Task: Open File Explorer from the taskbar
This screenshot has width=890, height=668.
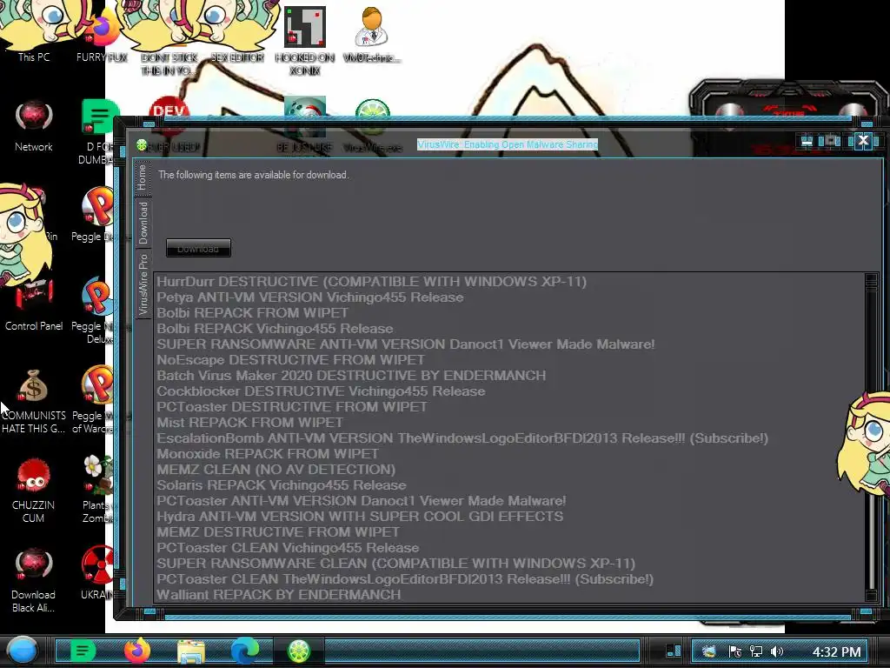Action: (x=190, y=651)
